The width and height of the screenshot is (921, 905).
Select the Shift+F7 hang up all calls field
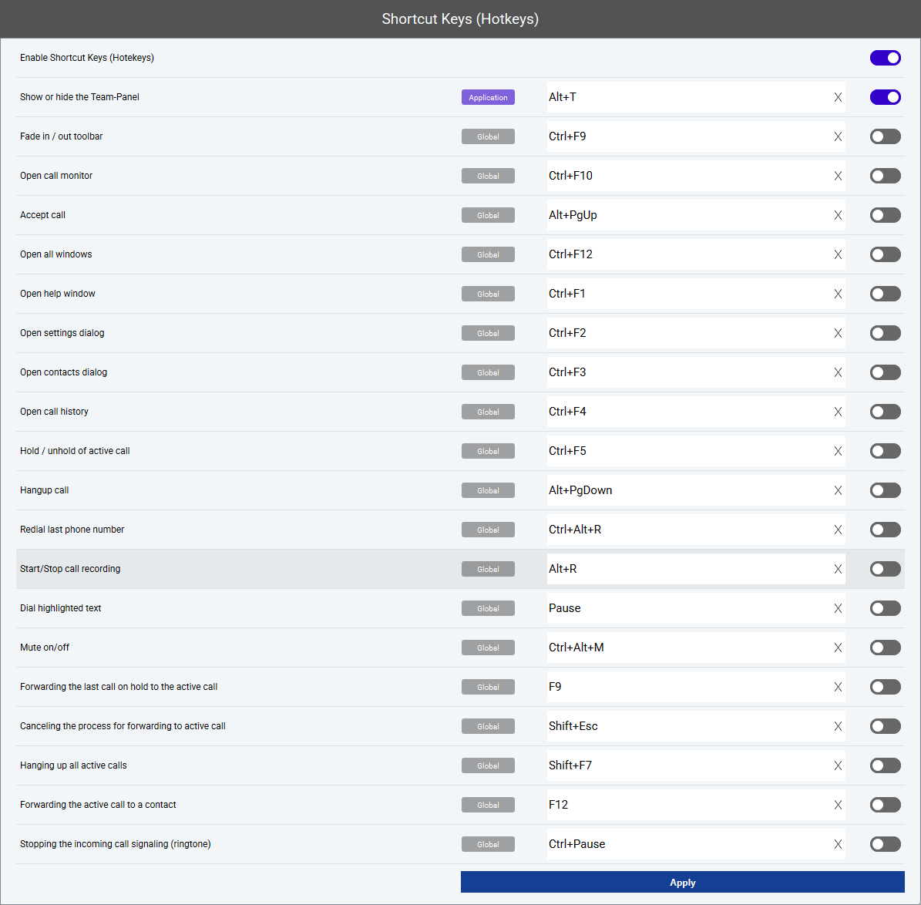[686, 765]
